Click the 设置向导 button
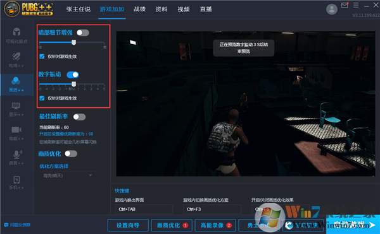Viewport: 380px width, 234px height. pyautogui.click(x=128, y=225)
